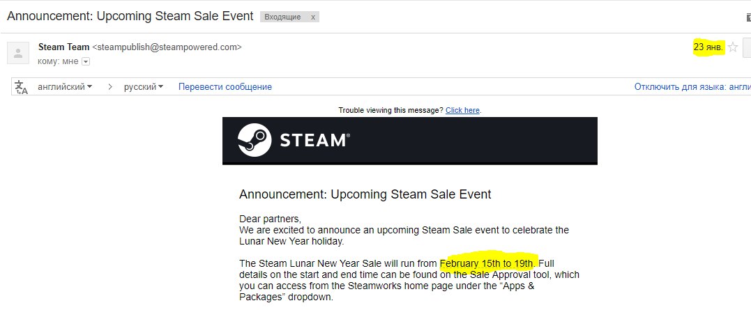The height and width of the screenshot is (310, 751).
Task: Click the Steam logo icon in banner
Action: pos(254,140)
